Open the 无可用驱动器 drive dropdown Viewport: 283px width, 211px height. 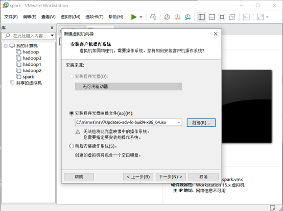tap(128, 87)
